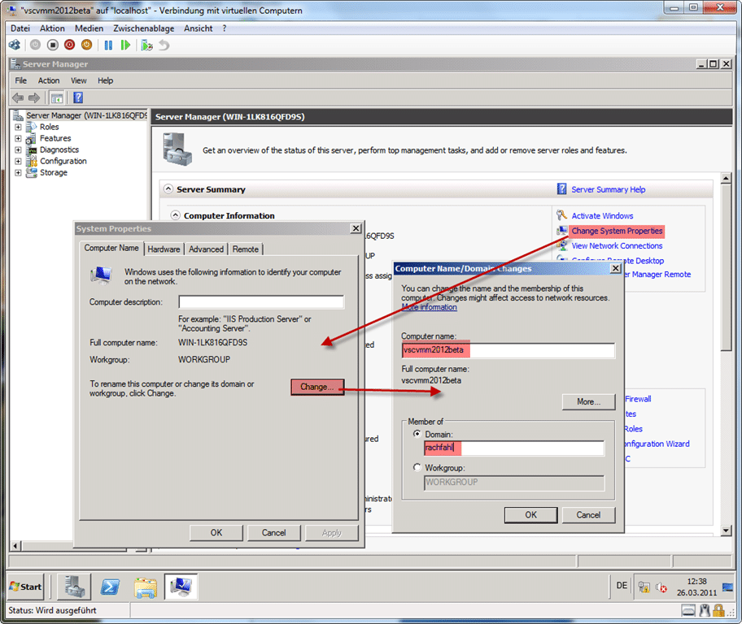Expand the Features tree node
This screenshot has height=624, width=742.
coord(18,138)
